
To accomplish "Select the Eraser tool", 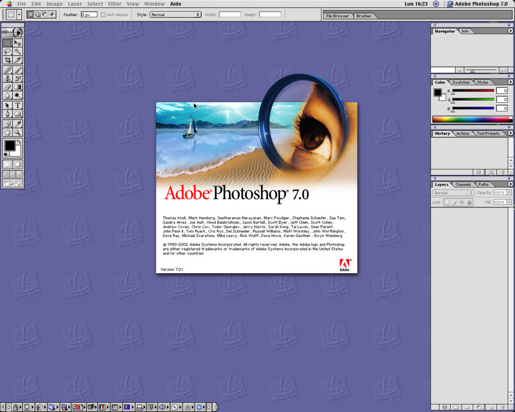I will coord(8,87).
